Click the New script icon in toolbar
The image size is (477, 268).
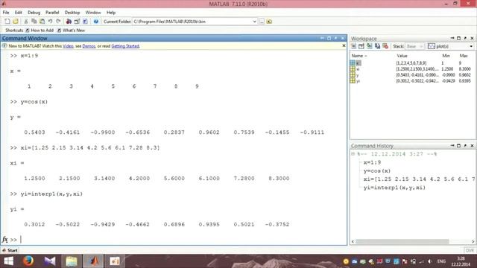7,22
